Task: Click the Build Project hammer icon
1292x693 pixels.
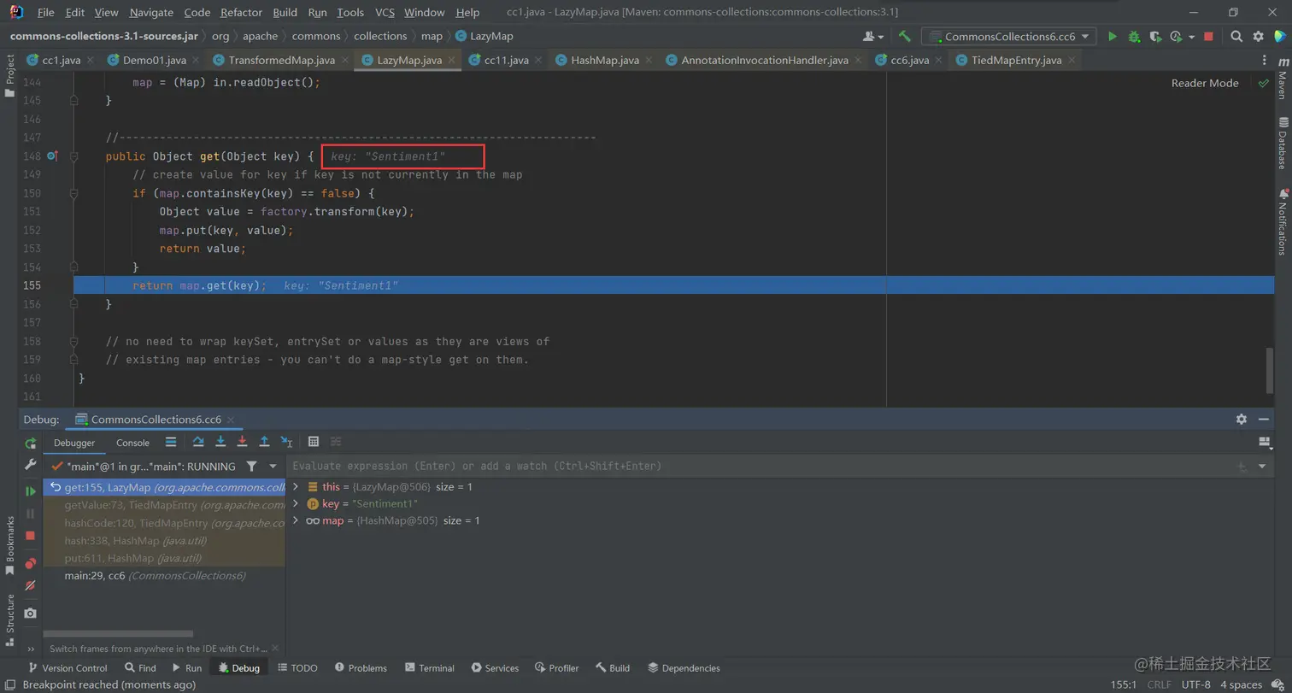Action: pos(904,37)
